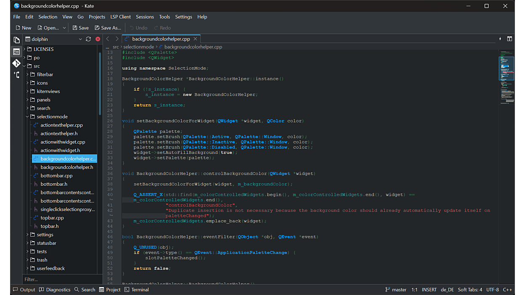Click the master git branch button
525x295 pixels.
coord(396,290)
